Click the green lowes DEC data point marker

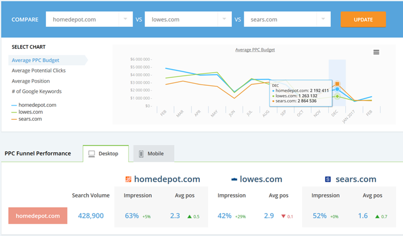tap(337, 96)
